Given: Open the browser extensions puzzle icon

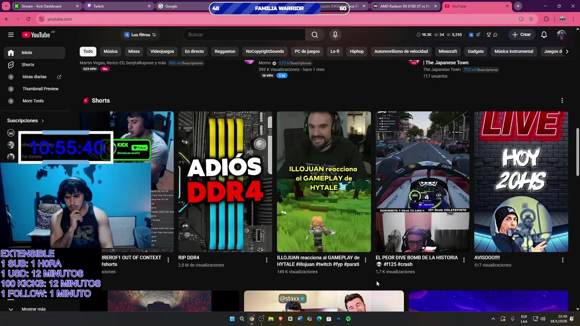Looking at the screenshot, I should pos(546,19).
